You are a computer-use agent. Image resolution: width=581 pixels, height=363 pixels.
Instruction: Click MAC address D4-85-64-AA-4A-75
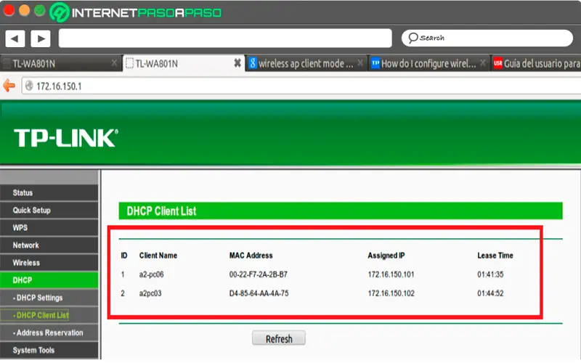click(x=259, y=293)
